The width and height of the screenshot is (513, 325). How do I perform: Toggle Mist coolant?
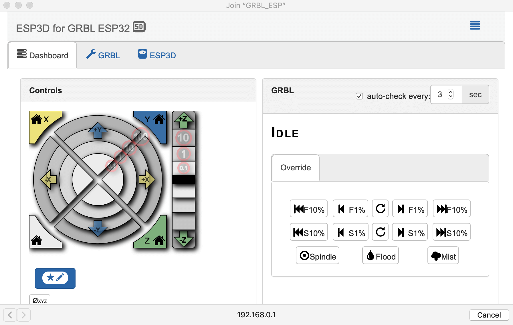coord(443,256)
